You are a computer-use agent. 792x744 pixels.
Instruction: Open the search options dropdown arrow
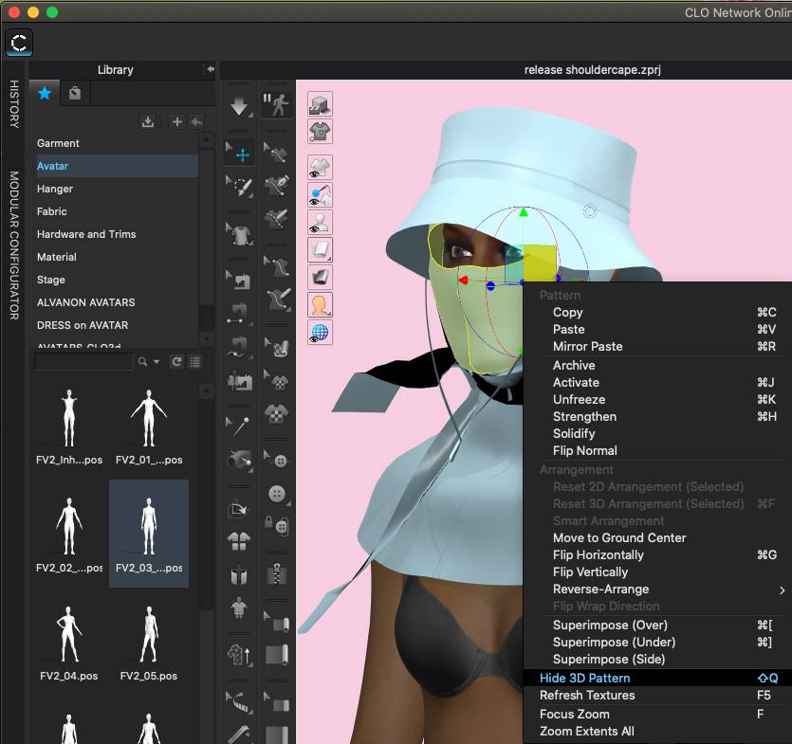point(157,361)
